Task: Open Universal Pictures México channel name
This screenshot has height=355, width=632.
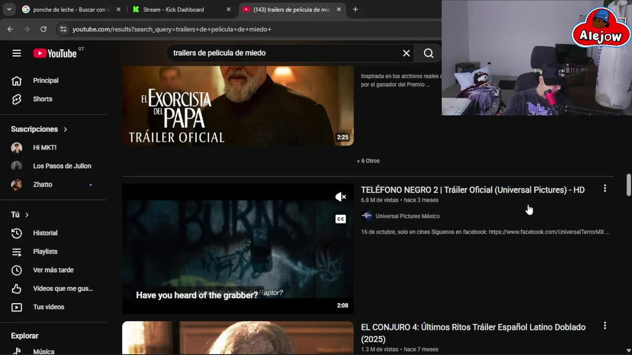Action: (x=407, y=216)
